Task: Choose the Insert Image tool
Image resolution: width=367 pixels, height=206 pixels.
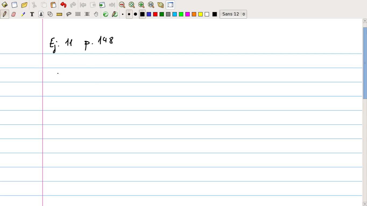Action: tap(41, 14)
